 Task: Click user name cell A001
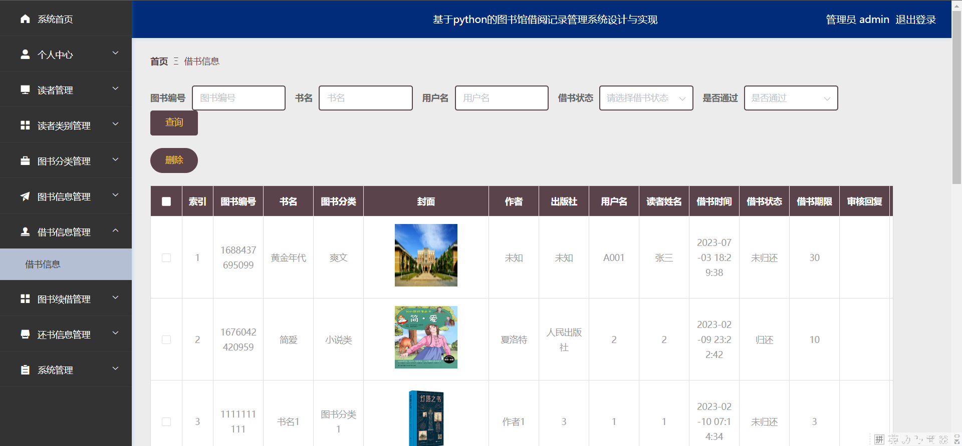[614, 257]
